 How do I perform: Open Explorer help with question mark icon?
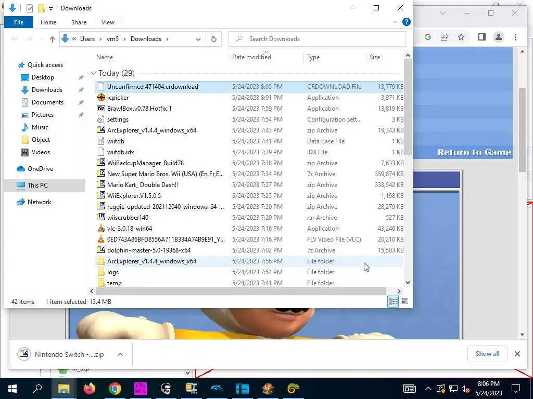(406, 22)
